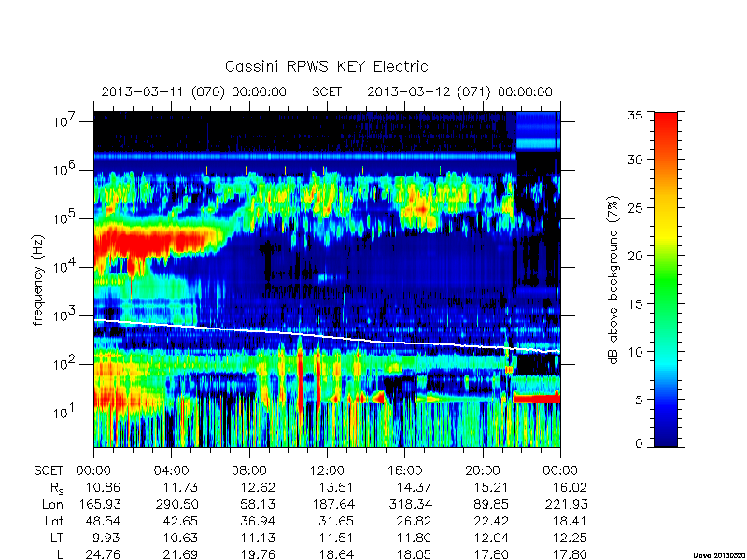The image size is (747, 560).
Task: Click L value 24.76
Action: [x=103, y=554]
